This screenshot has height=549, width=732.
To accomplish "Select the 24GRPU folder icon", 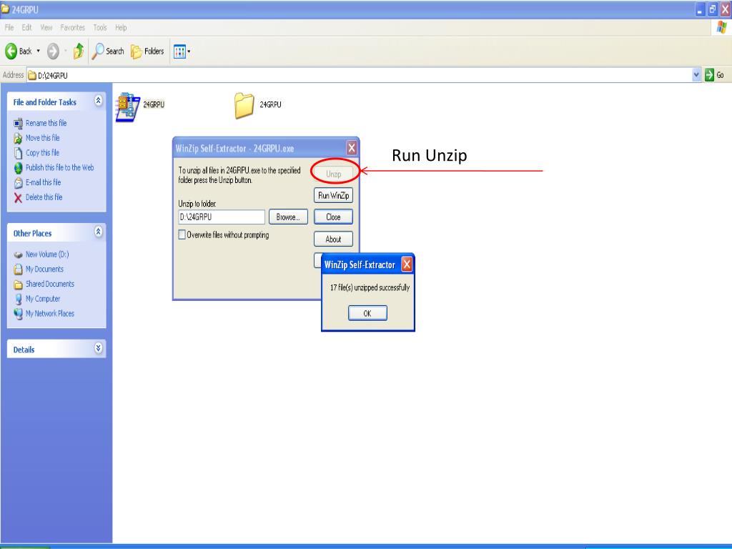I will tap(244, 105).
